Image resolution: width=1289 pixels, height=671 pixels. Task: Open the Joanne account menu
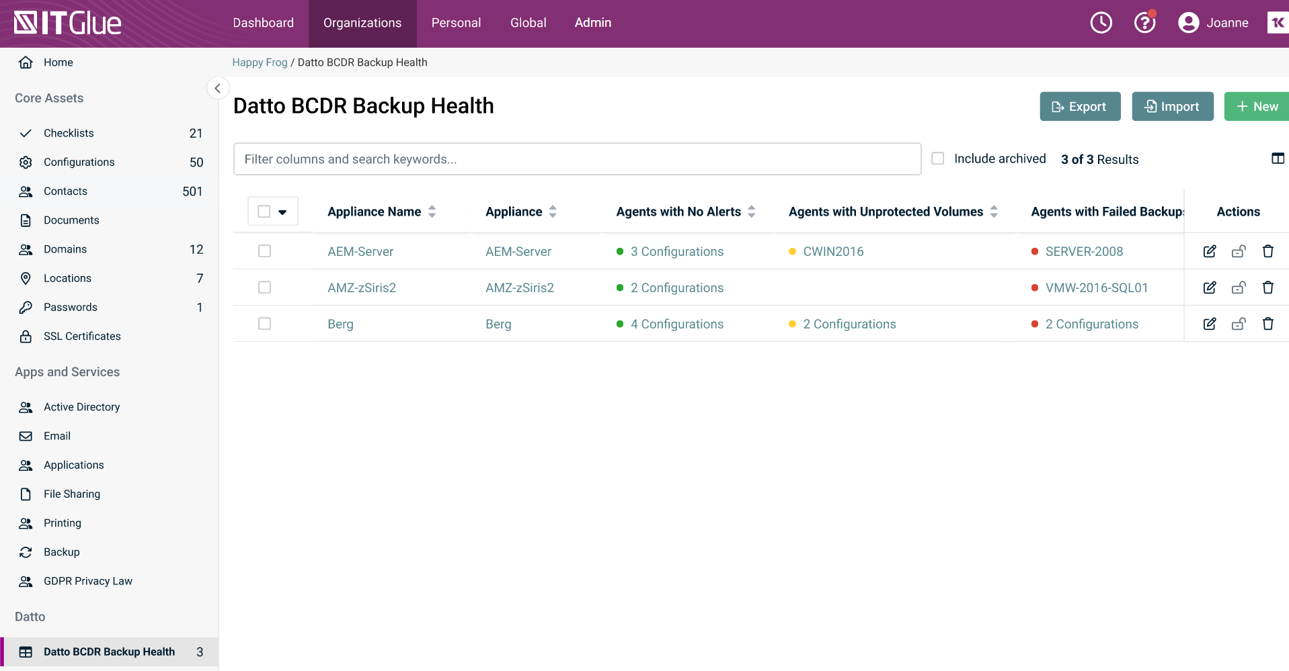pyautogui.click(x=1213, y=22)
